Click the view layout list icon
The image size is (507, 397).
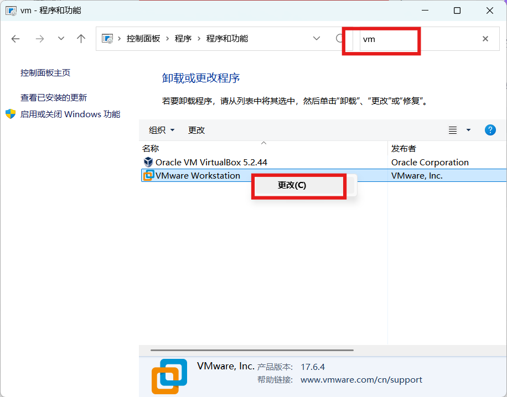(453, 130)
